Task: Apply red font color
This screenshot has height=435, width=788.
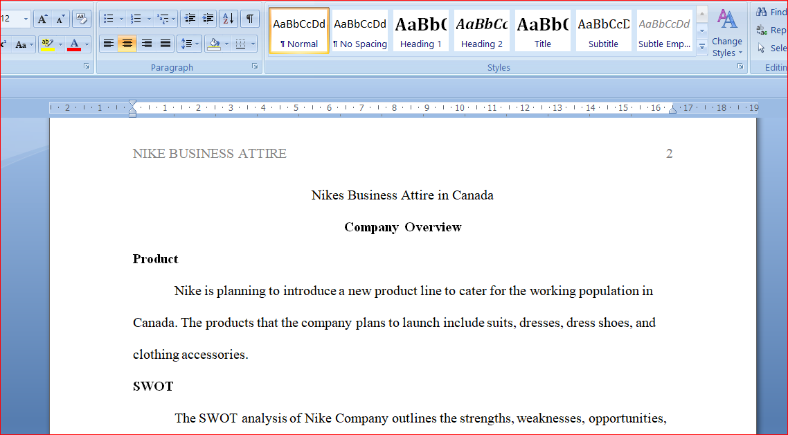Action: click(x=74, y=44)
